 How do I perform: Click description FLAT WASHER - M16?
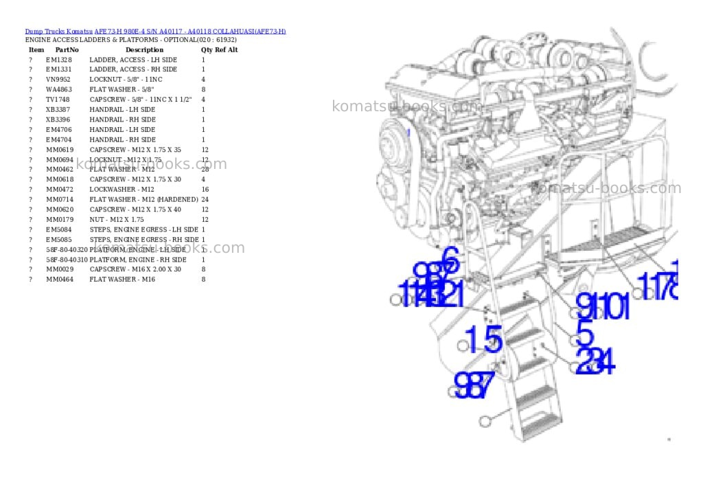(x=122, y=280)
